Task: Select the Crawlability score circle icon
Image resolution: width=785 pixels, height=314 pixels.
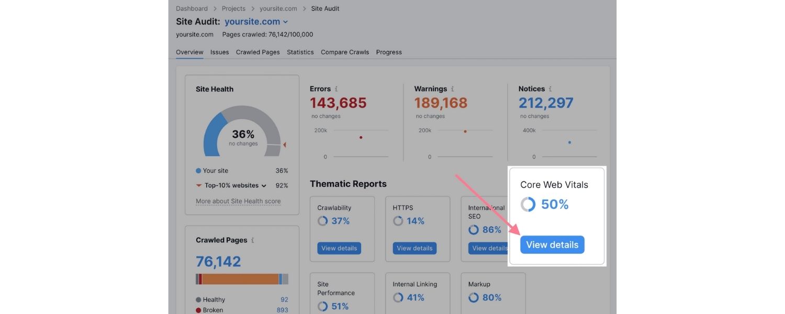Action: [323, 221]
